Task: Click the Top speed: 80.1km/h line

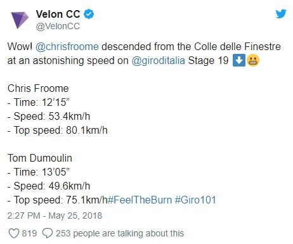Action: 58,130
